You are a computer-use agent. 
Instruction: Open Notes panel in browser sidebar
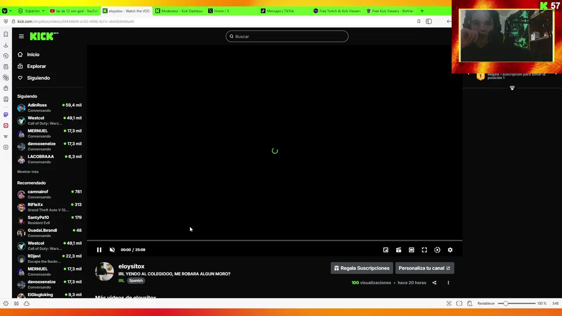(x=6, y=67)
